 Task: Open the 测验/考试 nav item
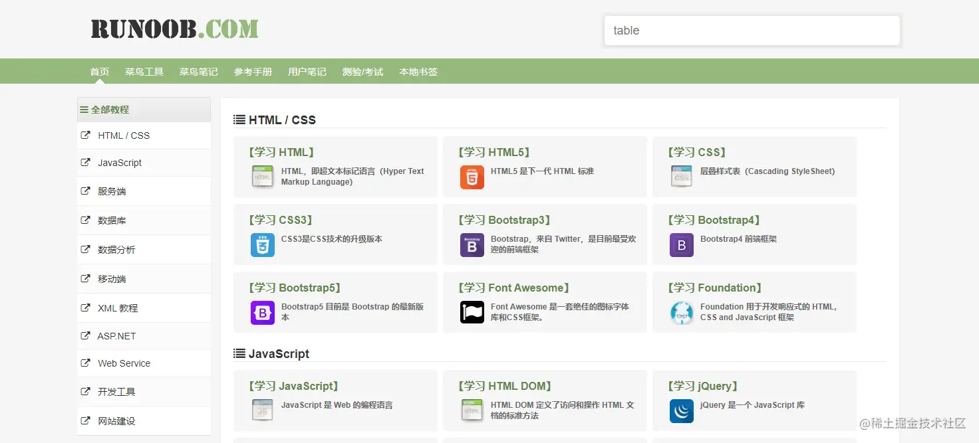[362, 72]
